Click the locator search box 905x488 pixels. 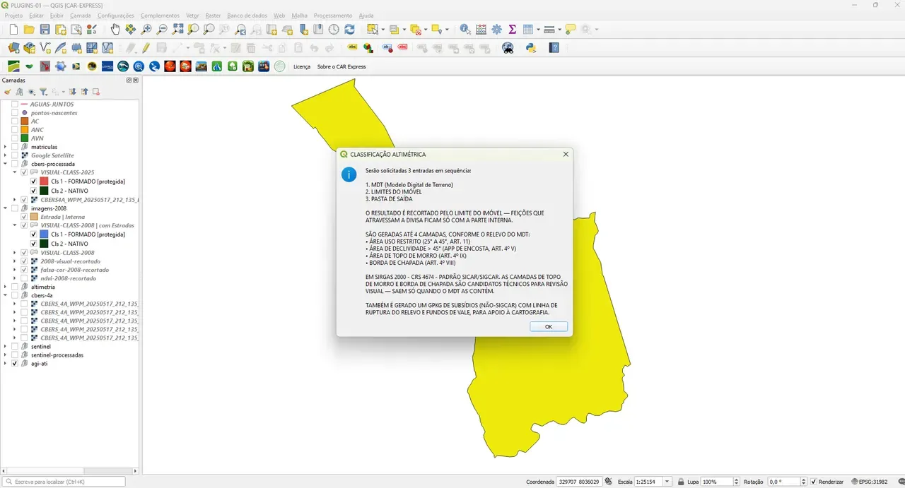[64, 482]
